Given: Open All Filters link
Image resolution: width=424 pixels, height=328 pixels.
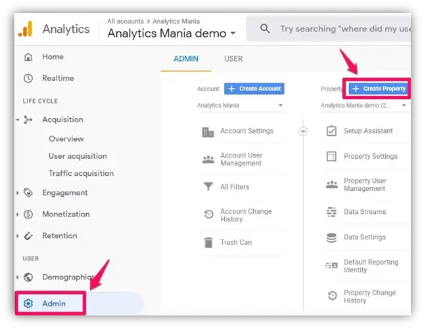Looking at the screenshot, I should pos(235,187).
